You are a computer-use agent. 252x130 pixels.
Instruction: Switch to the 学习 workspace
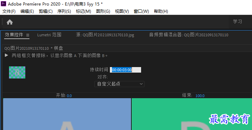(x=237, y=21)
